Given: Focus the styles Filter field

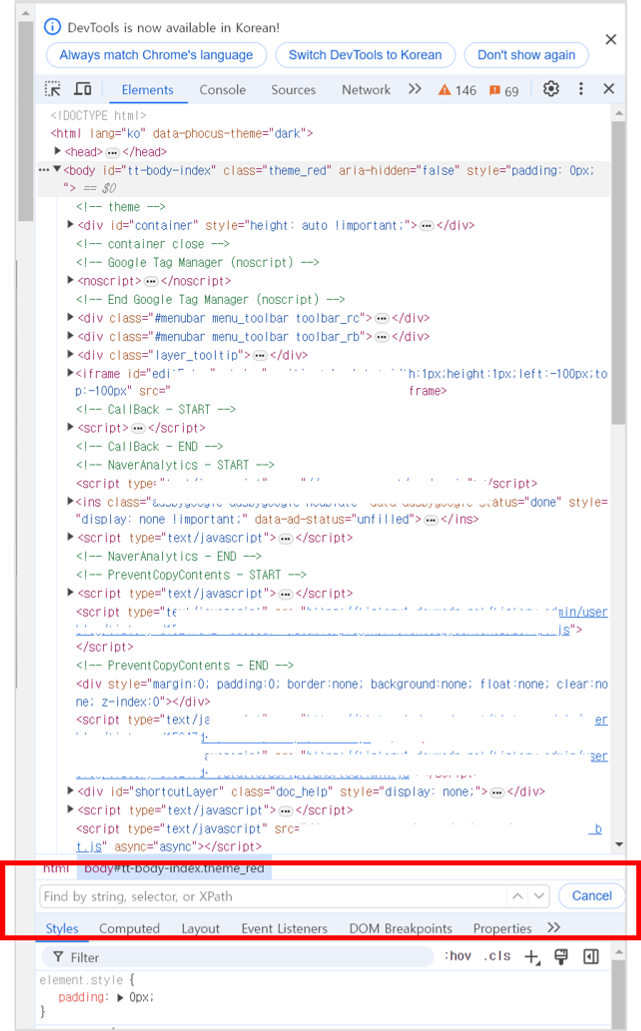Looking at the screenshot, I should (x=237, y=957).
